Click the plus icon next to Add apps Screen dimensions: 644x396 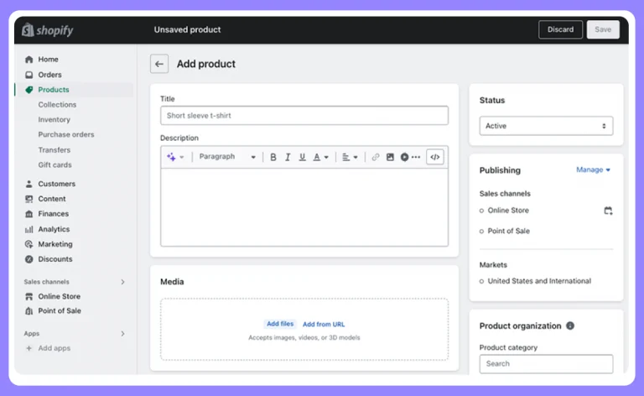[29, 348]
